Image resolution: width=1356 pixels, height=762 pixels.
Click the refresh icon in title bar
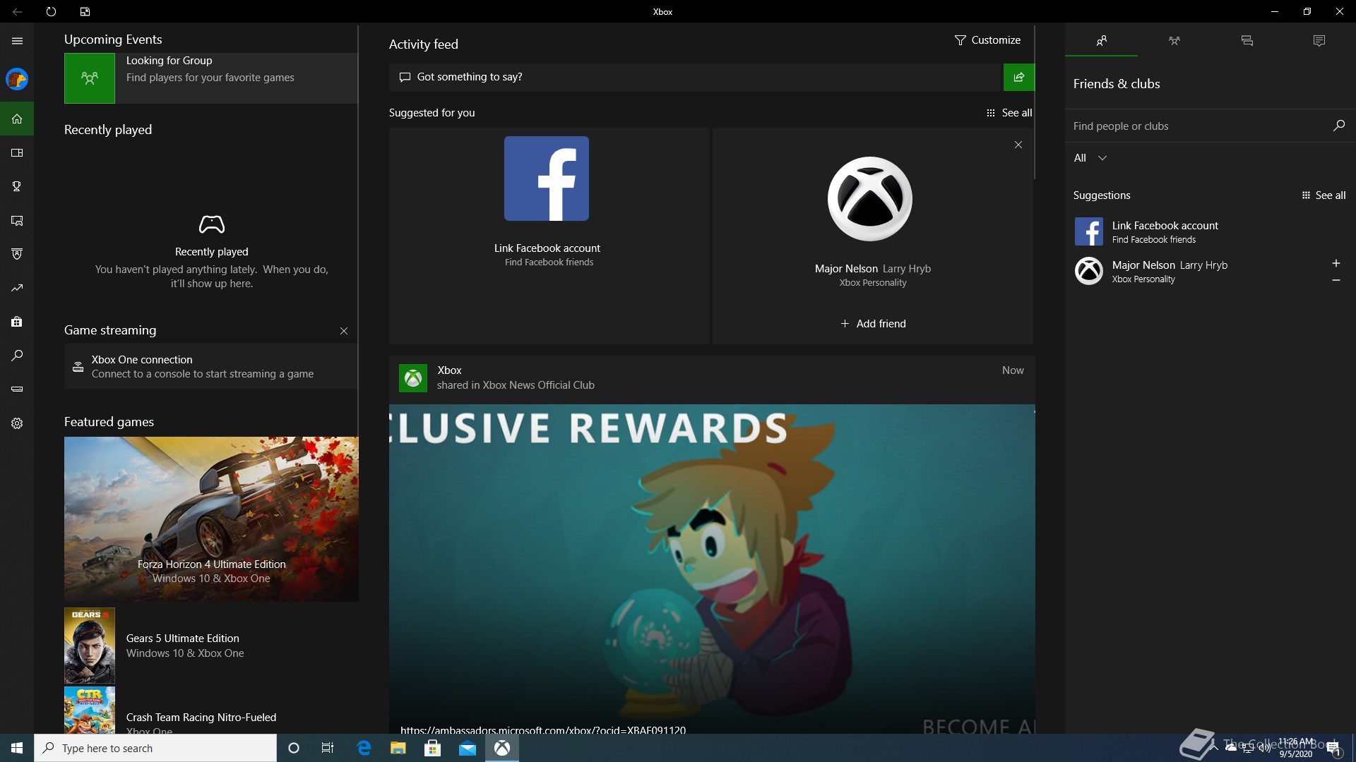click(51, 11)
